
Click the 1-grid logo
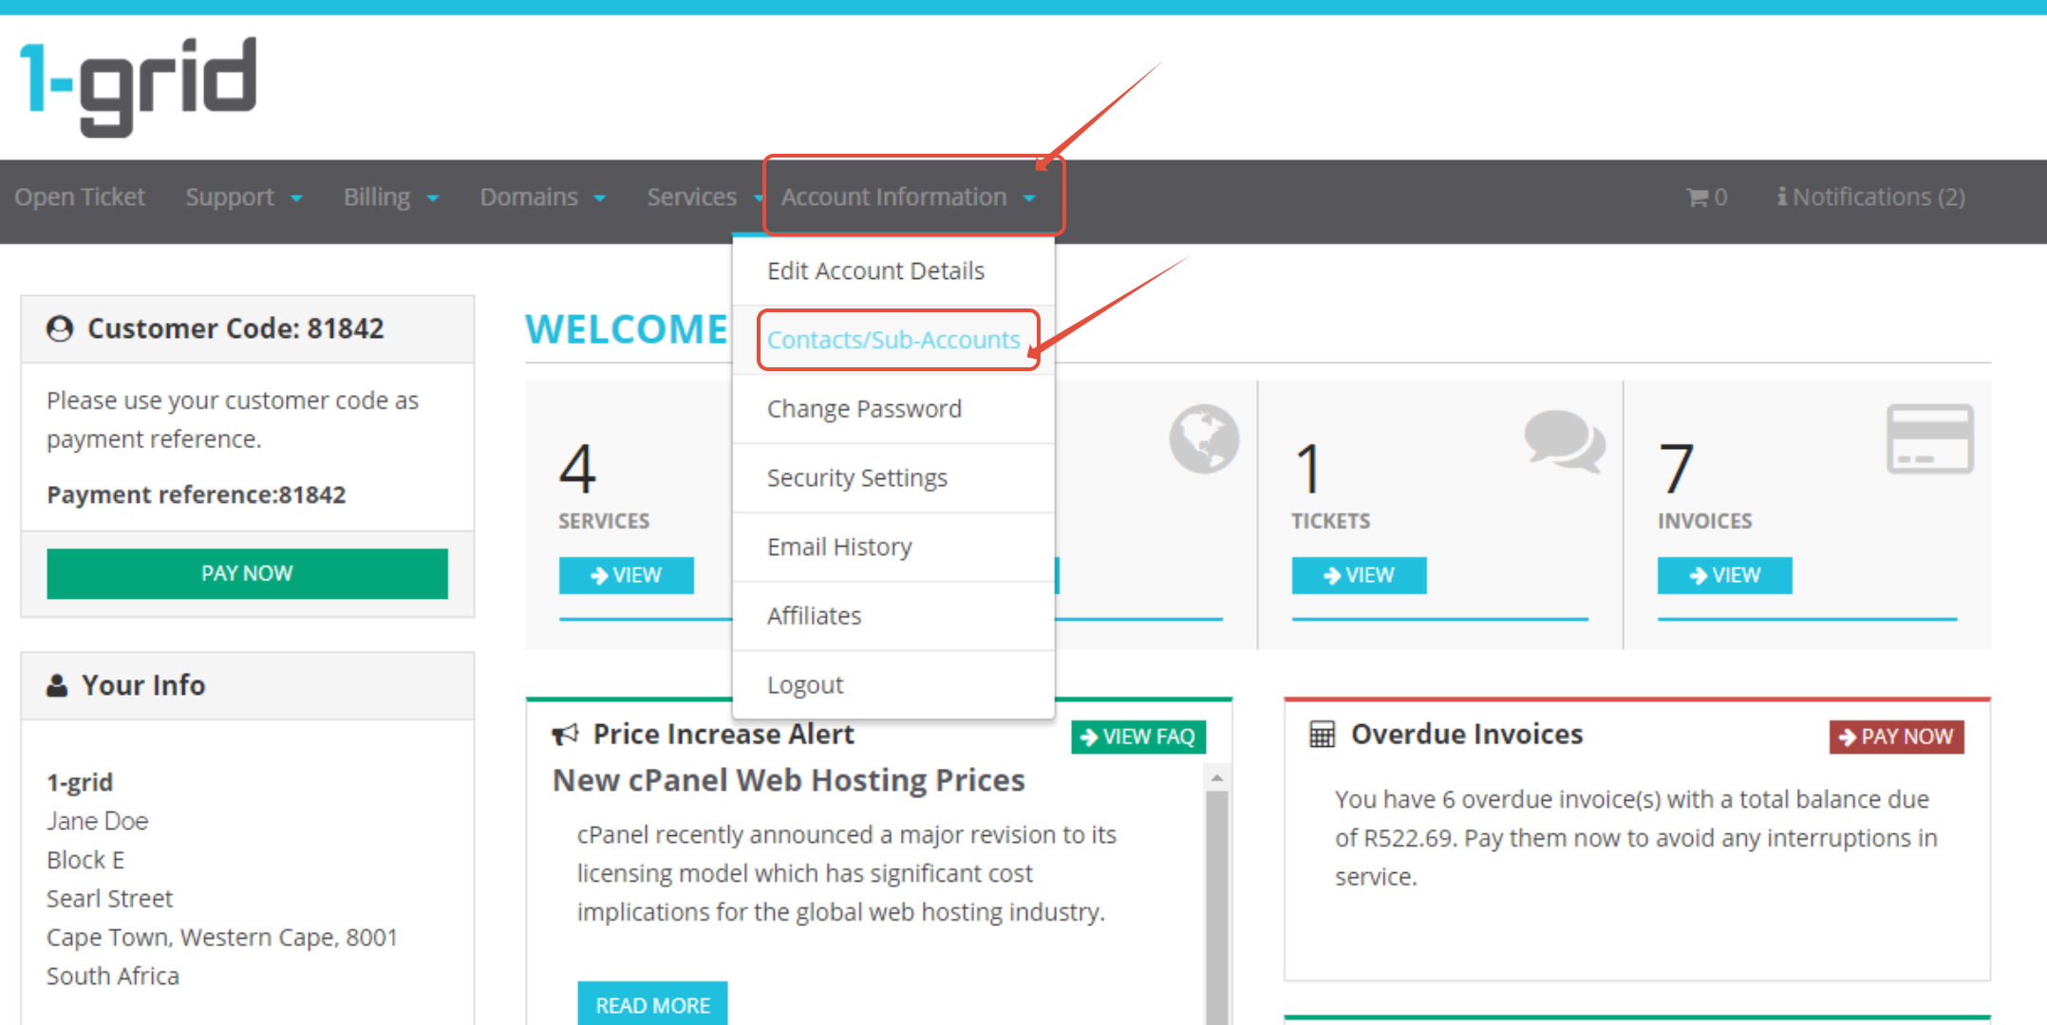139,85
